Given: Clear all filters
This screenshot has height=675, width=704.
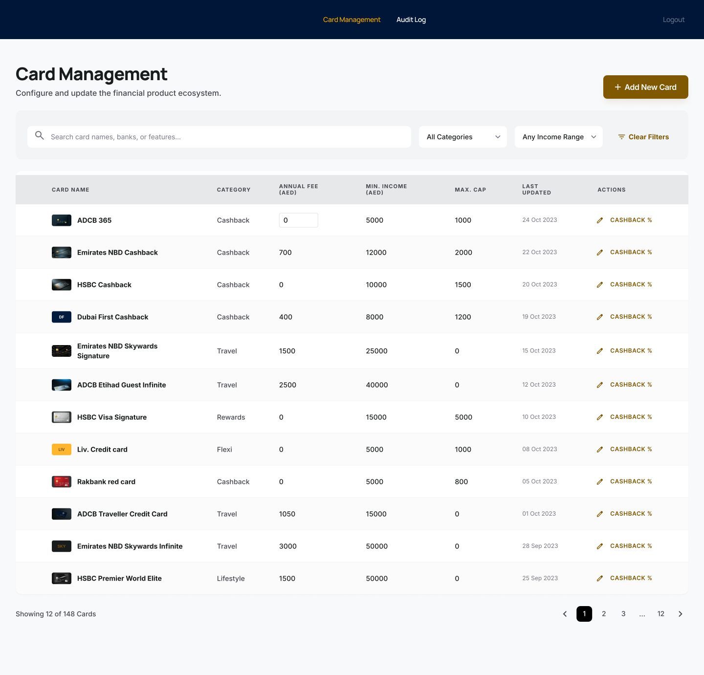Looking at the screenshot, I should coord(643,137).
